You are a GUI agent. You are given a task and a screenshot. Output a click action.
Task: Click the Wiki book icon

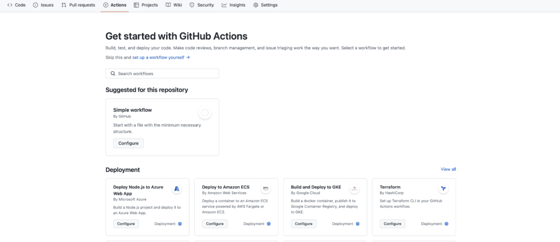tap(168, 5)
